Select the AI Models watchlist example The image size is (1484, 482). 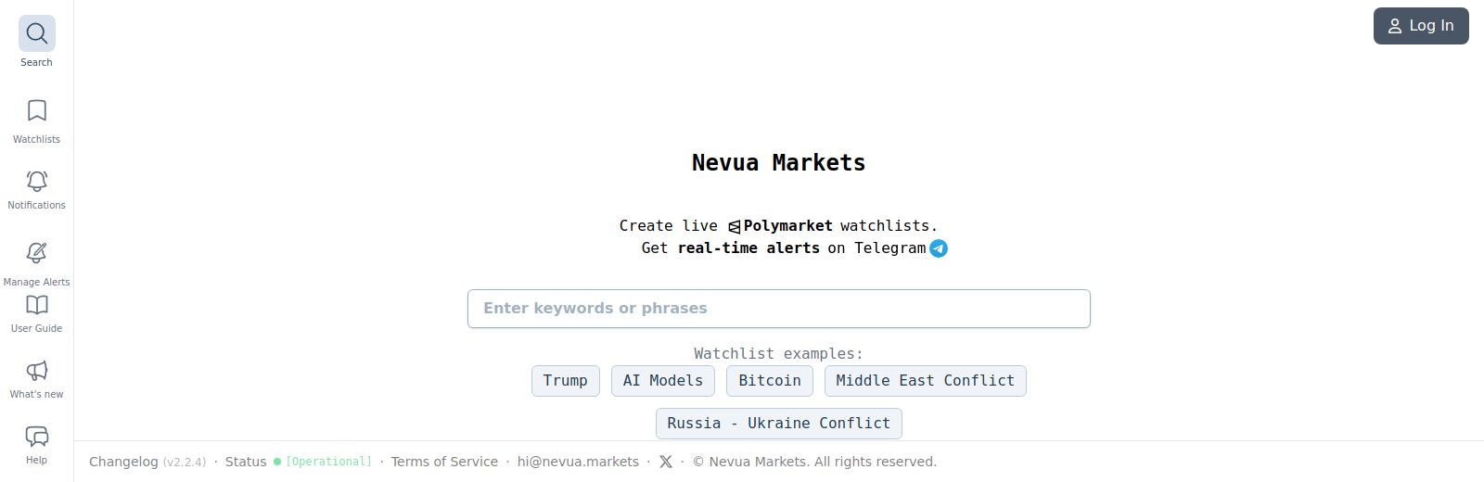tap(663, 381)
